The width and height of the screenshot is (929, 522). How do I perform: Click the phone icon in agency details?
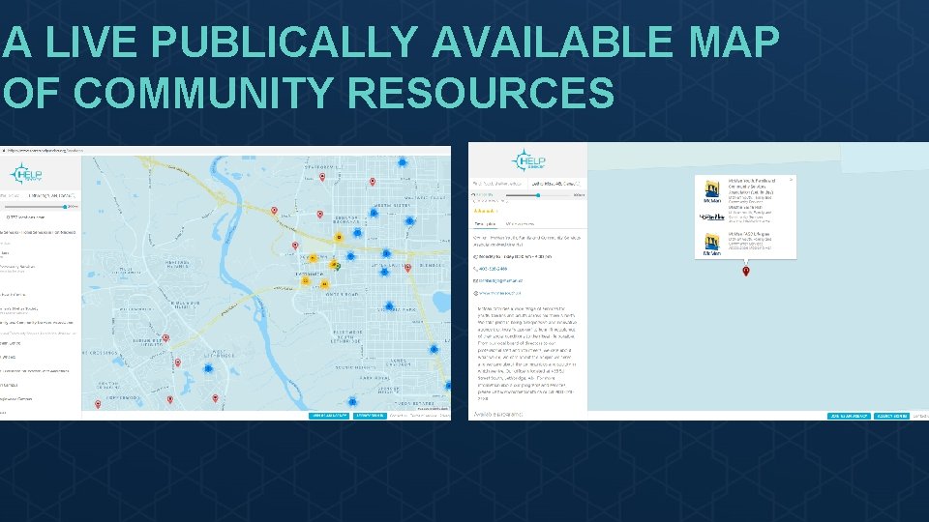coord(475,269)
